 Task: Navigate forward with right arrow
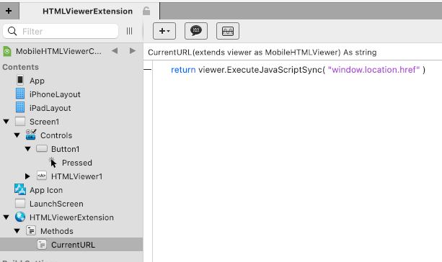pyautogui.click(x=133, y=51)
